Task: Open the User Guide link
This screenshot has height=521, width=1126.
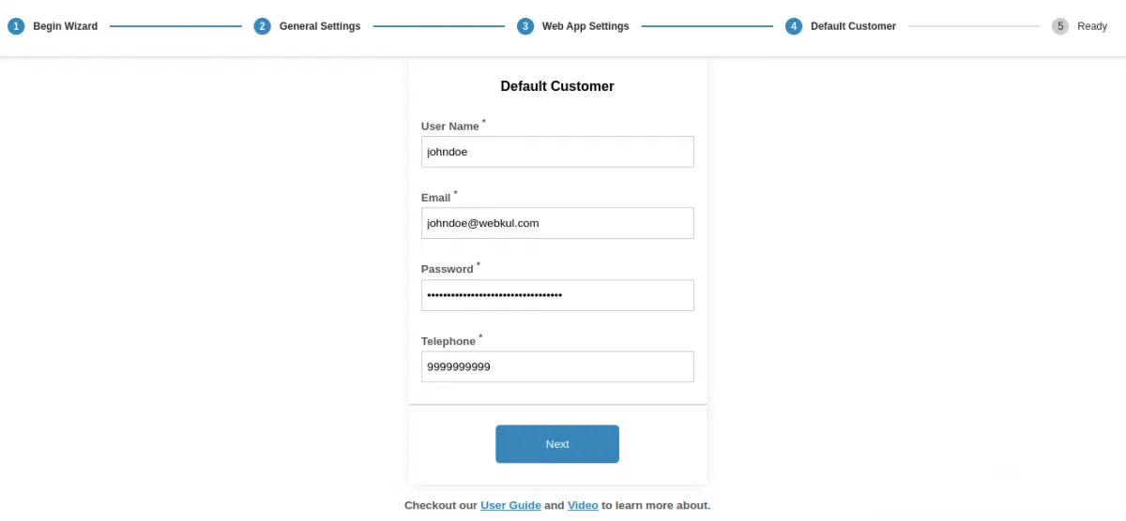Action: (x=510, y=505)
